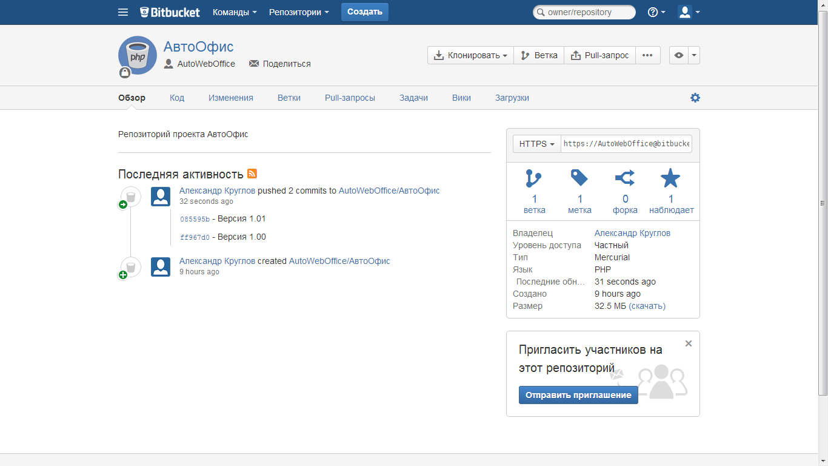Focus the owner/repository search field
The height and width of the screenshot is (466, 828).
[584, 12]
